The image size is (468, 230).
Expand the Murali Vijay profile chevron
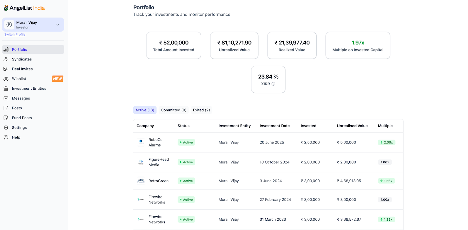pyautogui.click(x=58, y=25)
